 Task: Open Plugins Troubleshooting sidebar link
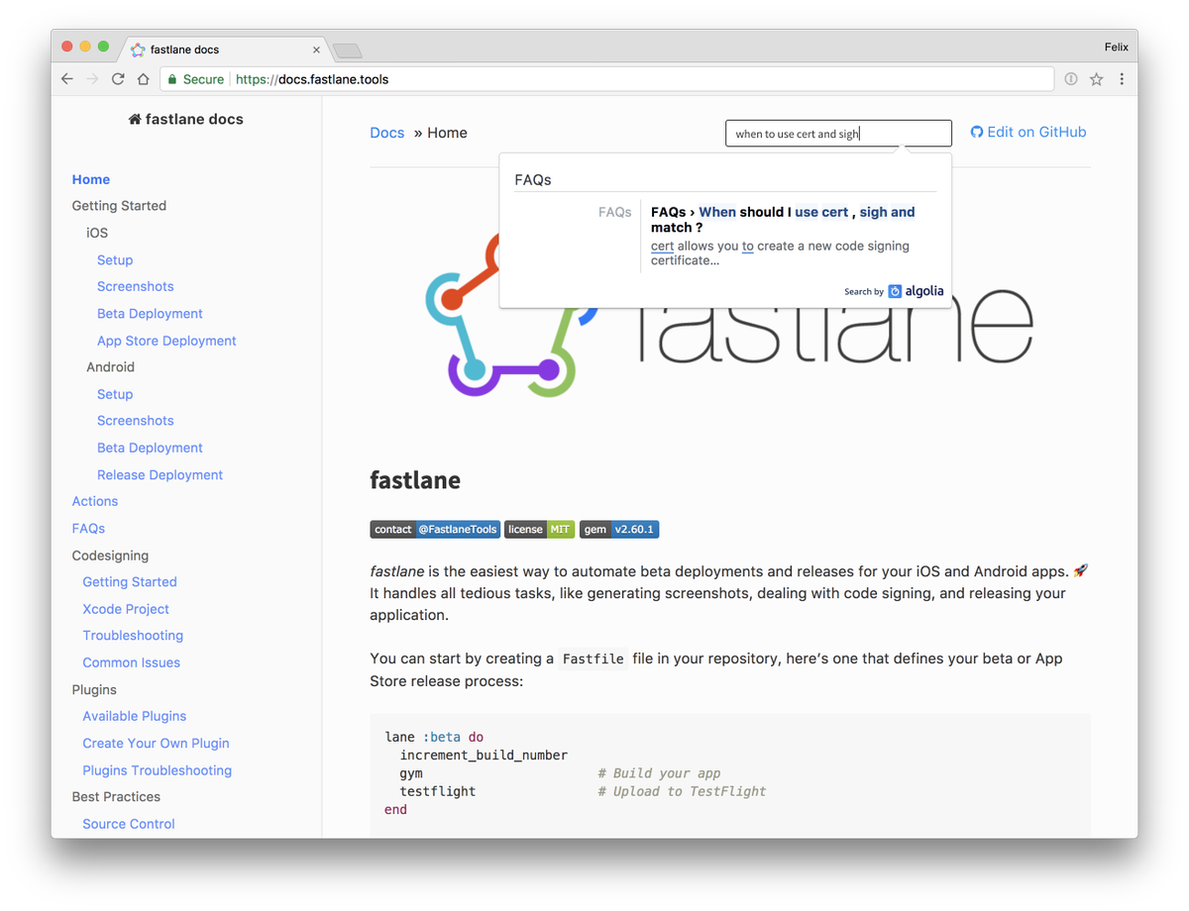pos(158,770)
